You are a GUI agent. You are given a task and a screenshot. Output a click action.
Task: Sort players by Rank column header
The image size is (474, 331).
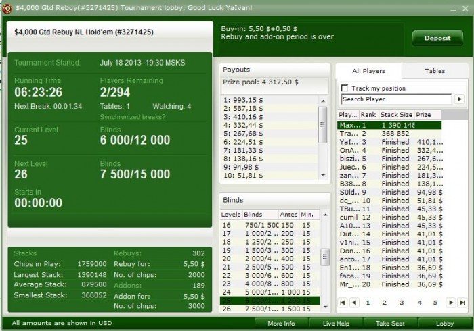(x=368, y=115)
